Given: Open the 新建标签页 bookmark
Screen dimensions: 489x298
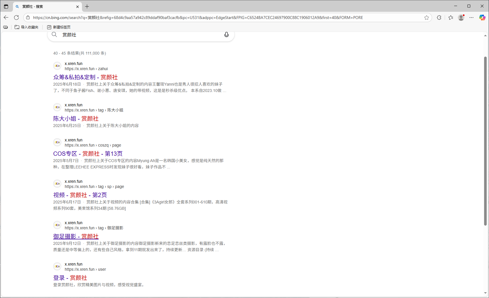Looking at the screenshot, I should pyautogui.click(x=59, y=27).
